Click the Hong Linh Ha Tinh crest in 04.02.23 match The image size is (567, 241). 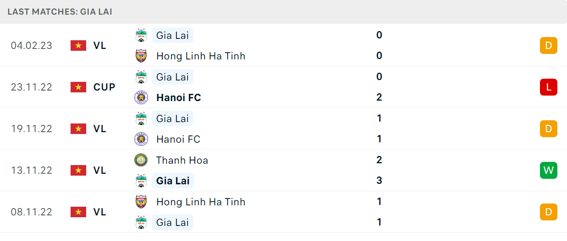(141, 56)
